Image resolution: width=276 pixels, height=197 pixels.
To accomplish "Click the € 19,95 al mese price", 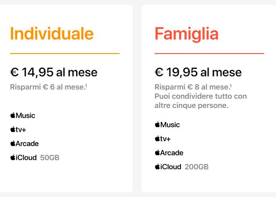I will tap(198, 72).
